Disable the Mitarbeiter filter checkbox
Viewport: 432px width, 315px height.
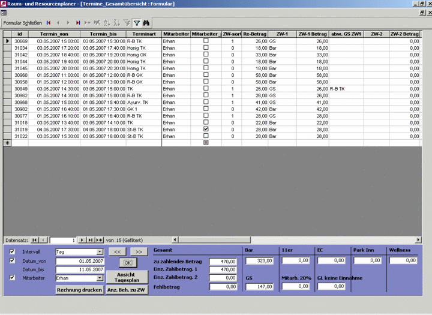(x=12, y=278)
